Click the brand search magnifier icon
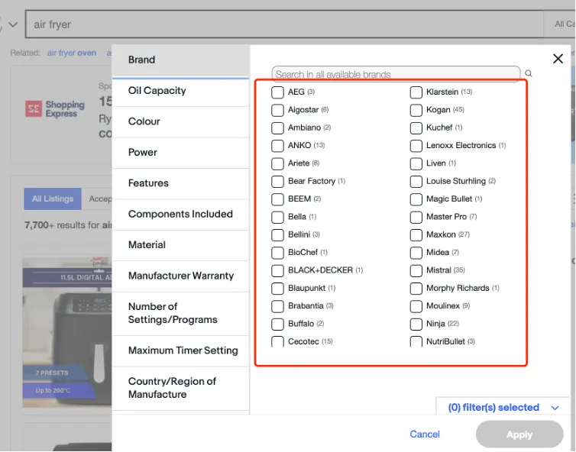 (x=529, y=73)
